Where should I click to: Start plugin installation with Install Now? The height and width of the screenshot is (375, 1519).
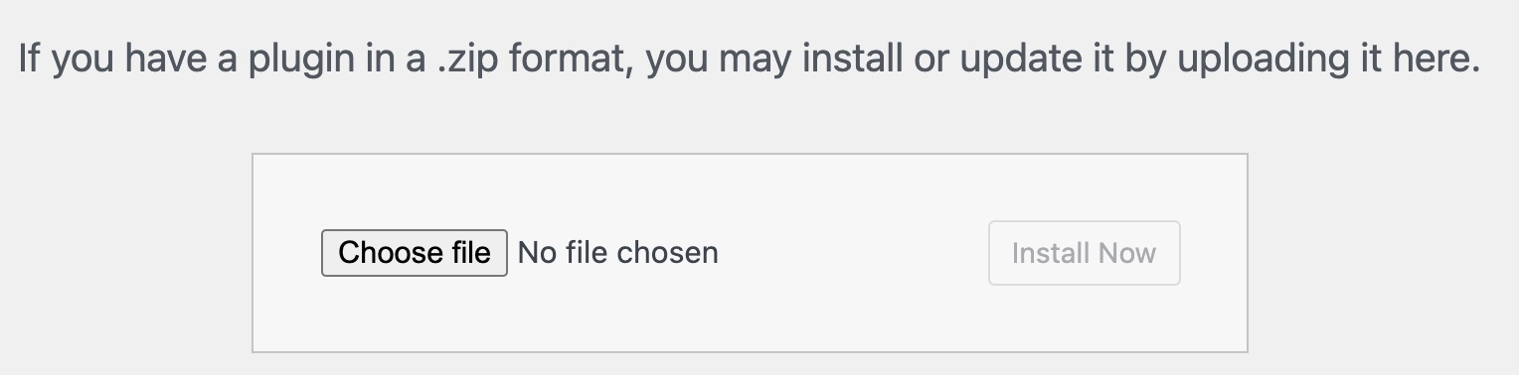coord(1084,253)
